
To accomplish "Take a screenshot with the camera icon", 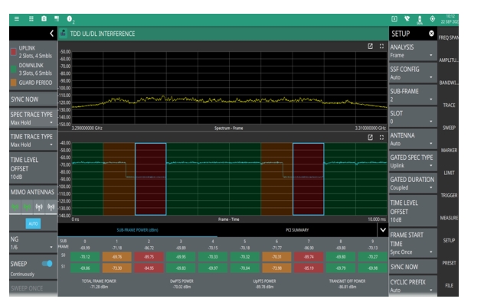I will [44, 19].
